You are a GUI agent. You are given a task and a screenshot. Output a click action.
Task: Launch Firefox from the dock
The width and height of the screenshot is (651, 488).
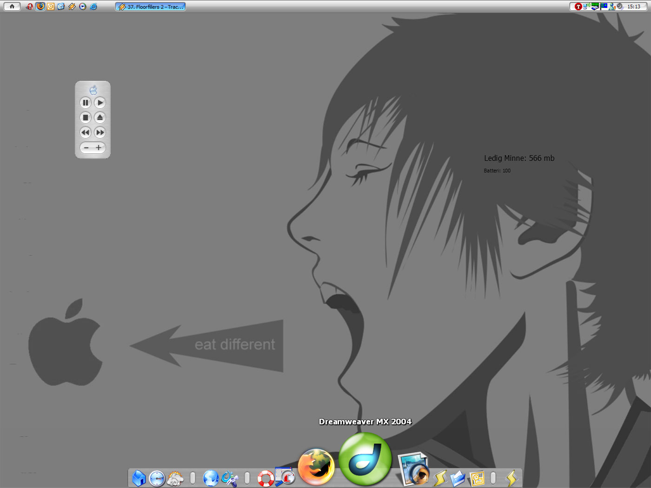(316, 467)
